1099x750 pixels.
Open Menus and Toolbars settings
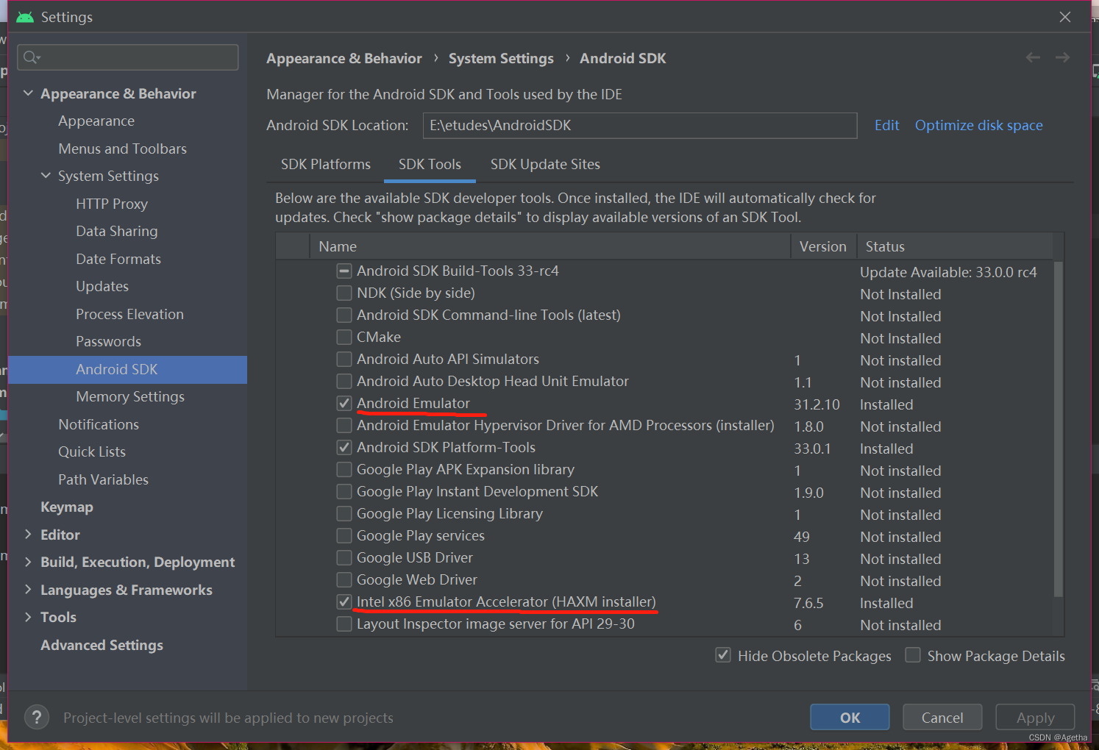point(122,149)
